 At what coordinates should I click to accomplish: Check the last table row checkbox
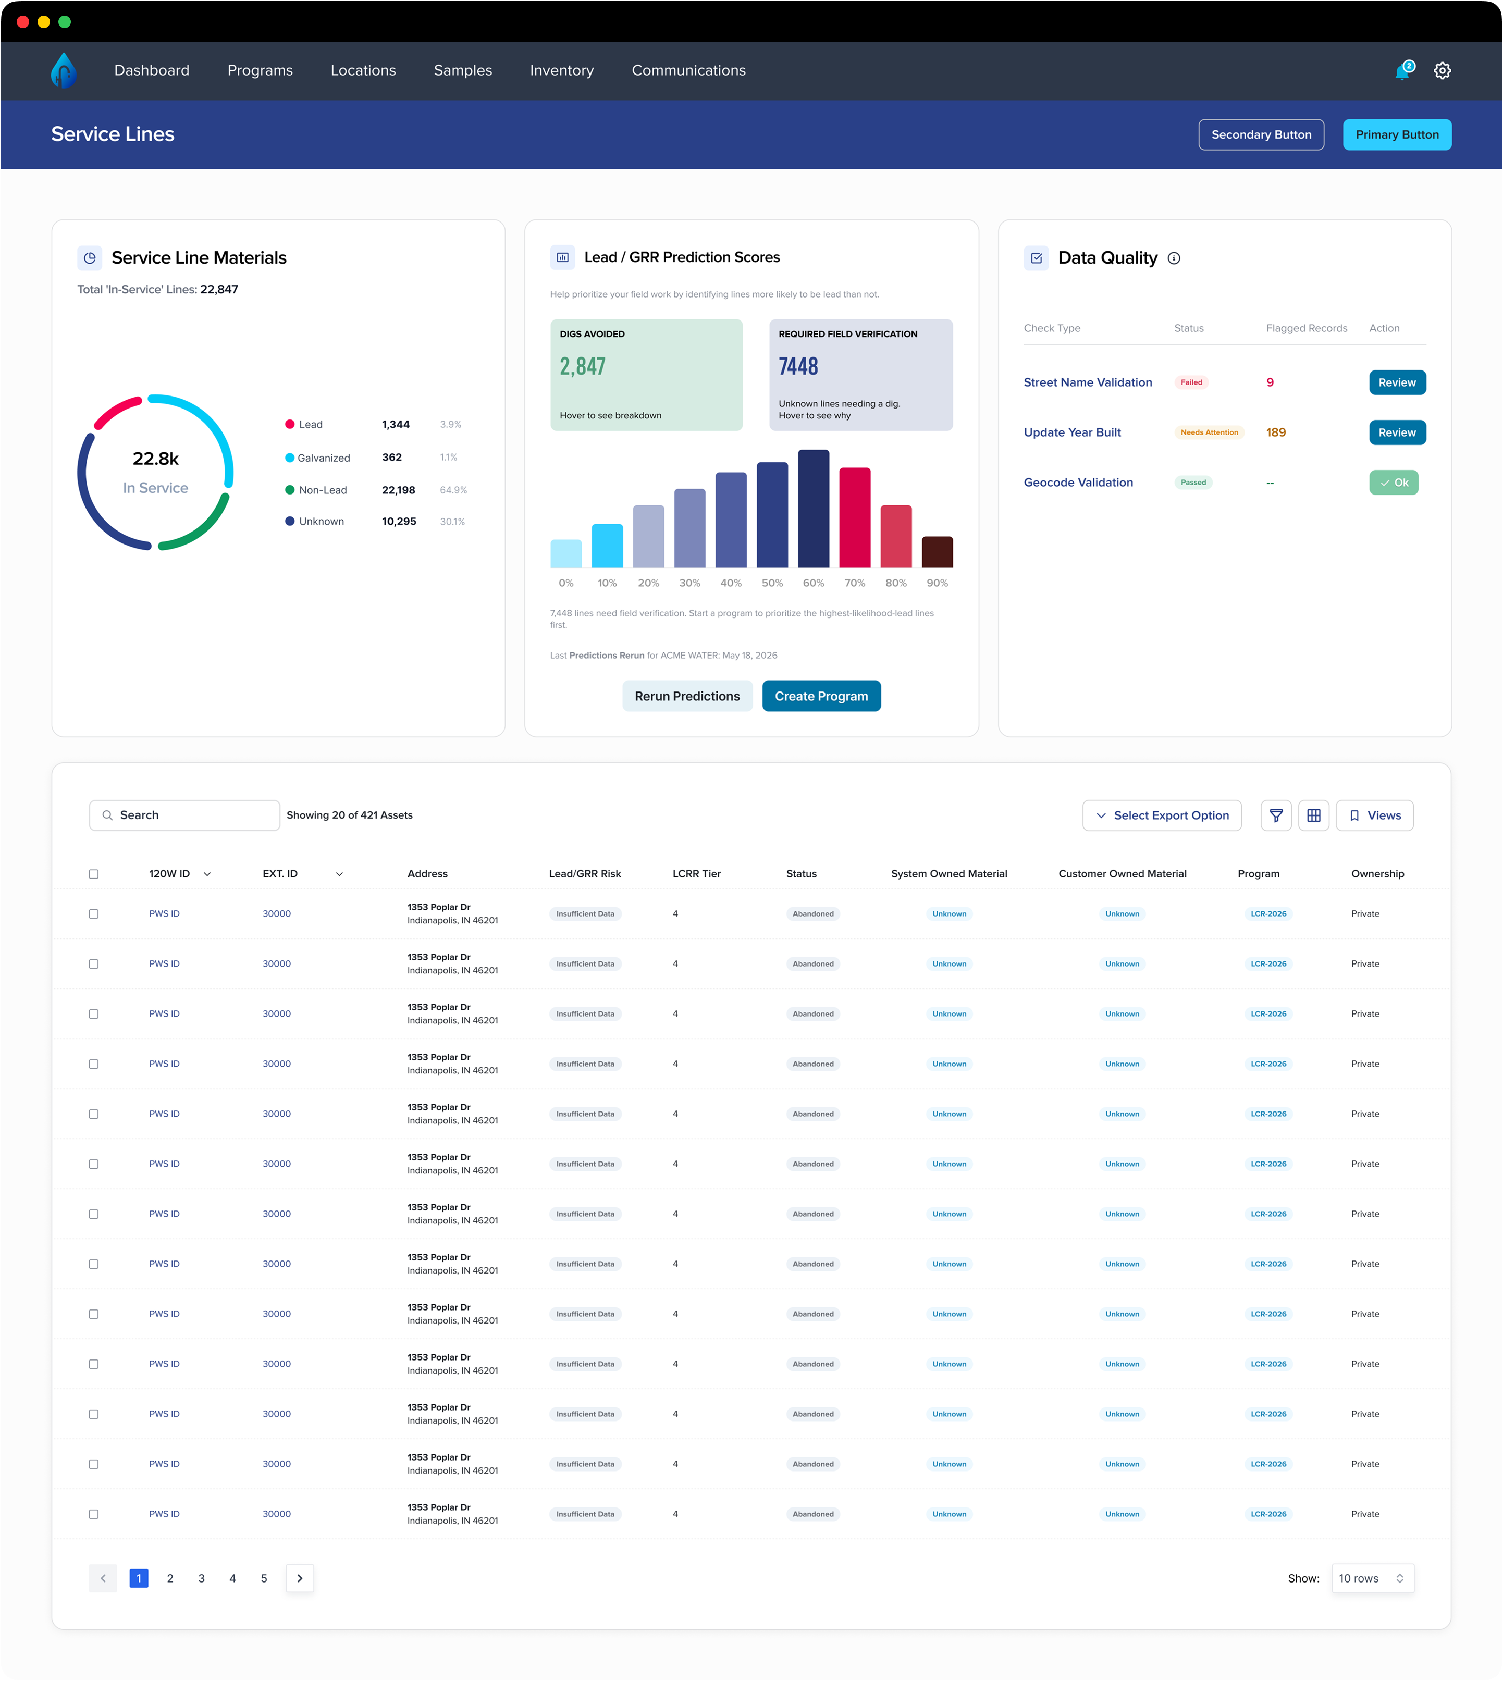tap(93, 1514)
